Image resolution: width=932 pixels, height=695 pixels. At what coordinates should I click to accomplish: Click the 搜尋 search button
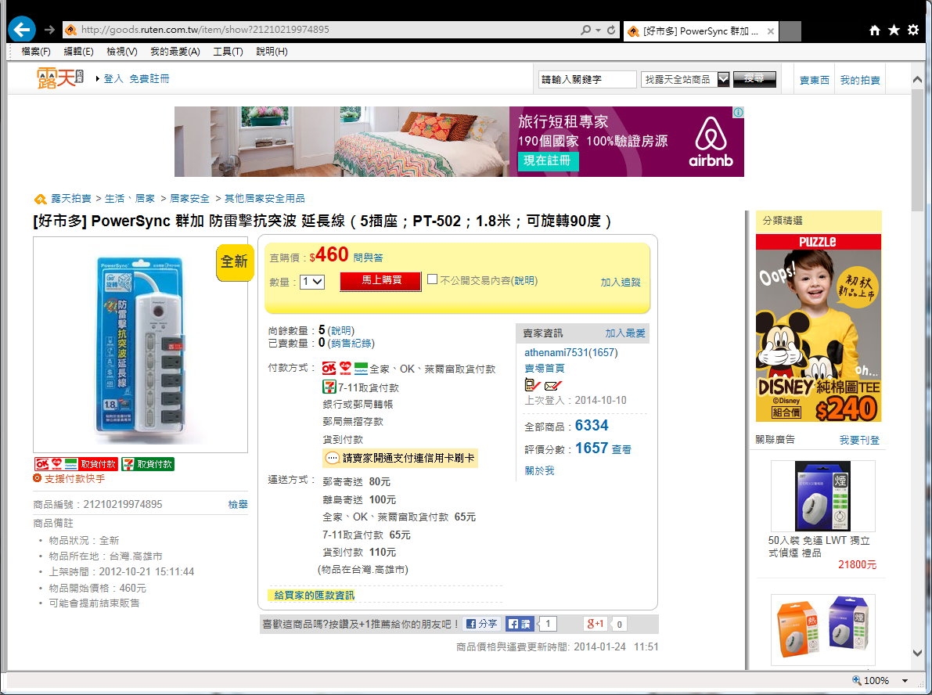click(x=754, y=78)
